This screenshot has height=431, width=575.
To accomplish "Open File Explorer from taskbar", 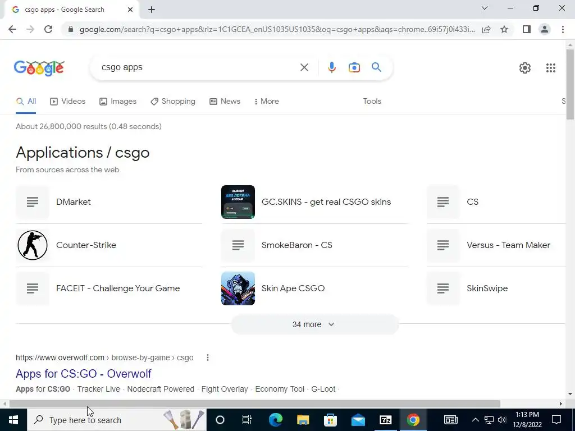I will tap(303, 420).
